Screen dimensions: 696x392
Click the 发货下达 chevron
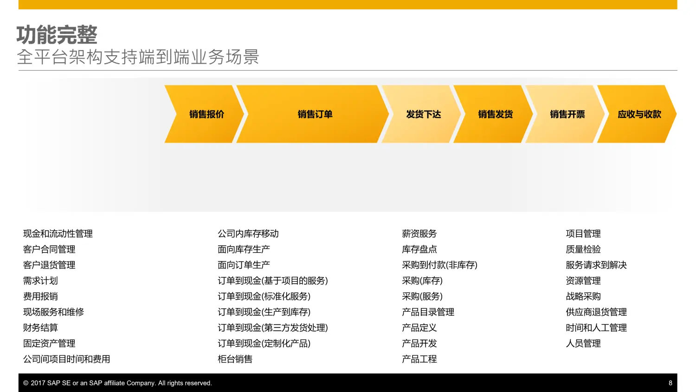(421, 114)
